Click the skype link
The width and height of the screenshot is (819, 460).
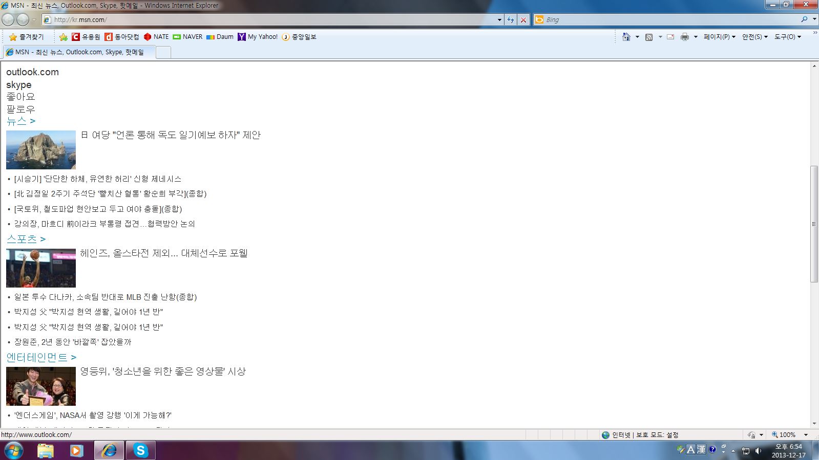click(19, 85)
